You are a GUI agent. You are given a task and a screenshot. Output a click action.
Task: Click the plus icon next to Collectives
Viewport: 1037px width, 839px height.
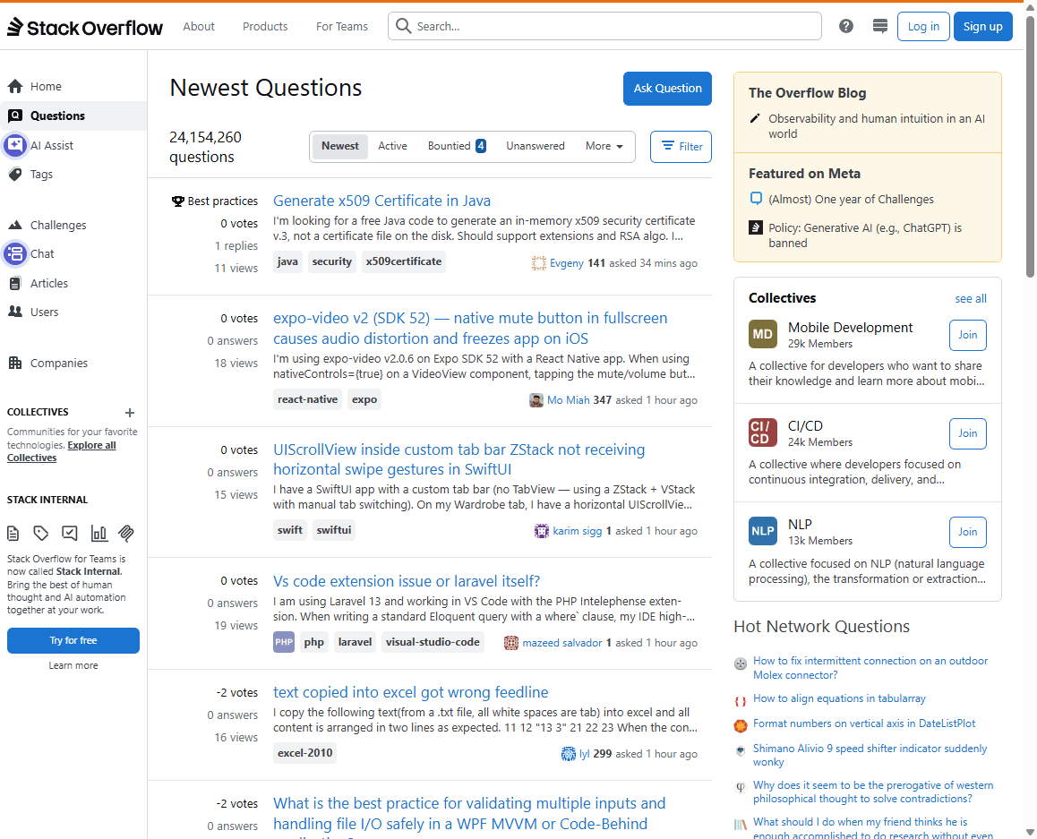[130, 413]
